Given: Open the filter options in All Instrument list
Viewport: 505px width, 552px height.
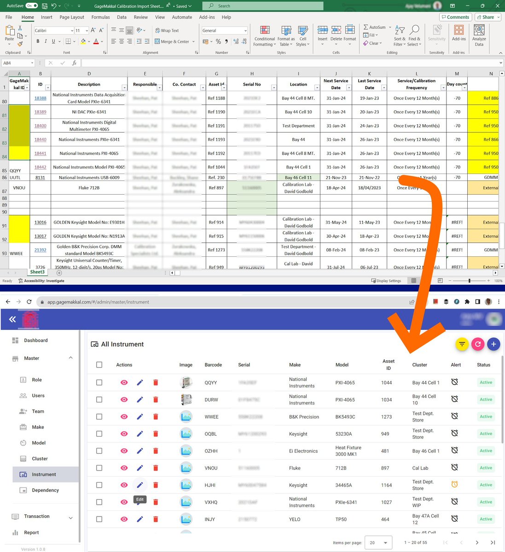Looking at the screenshot, I should coord(462,344).
